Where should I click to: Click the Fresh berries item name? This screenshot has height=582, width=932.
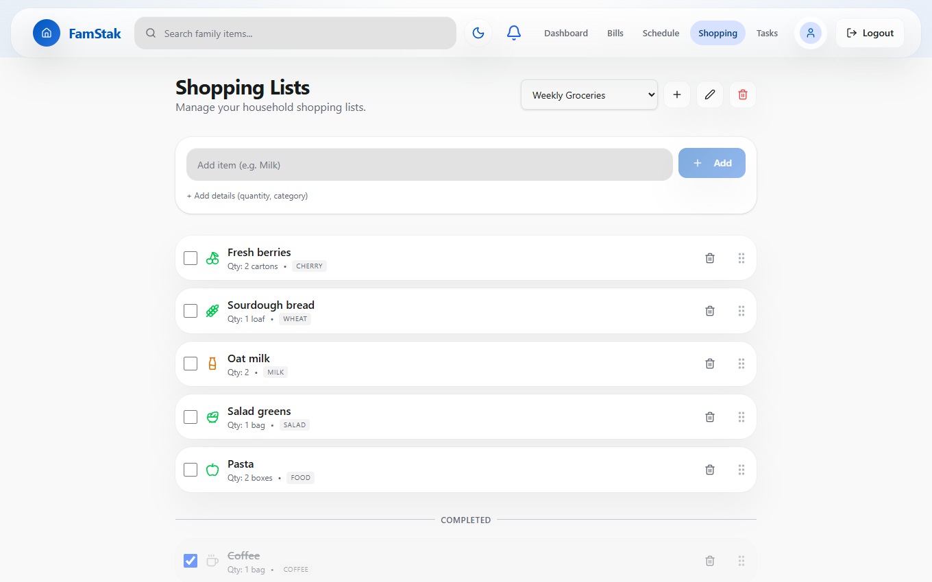pyautogui.click(x=259, y=253)
